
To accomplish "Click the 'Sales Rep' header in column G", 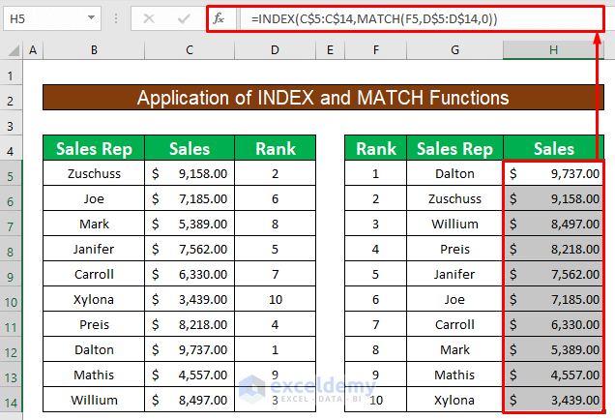I will (455, 148).
